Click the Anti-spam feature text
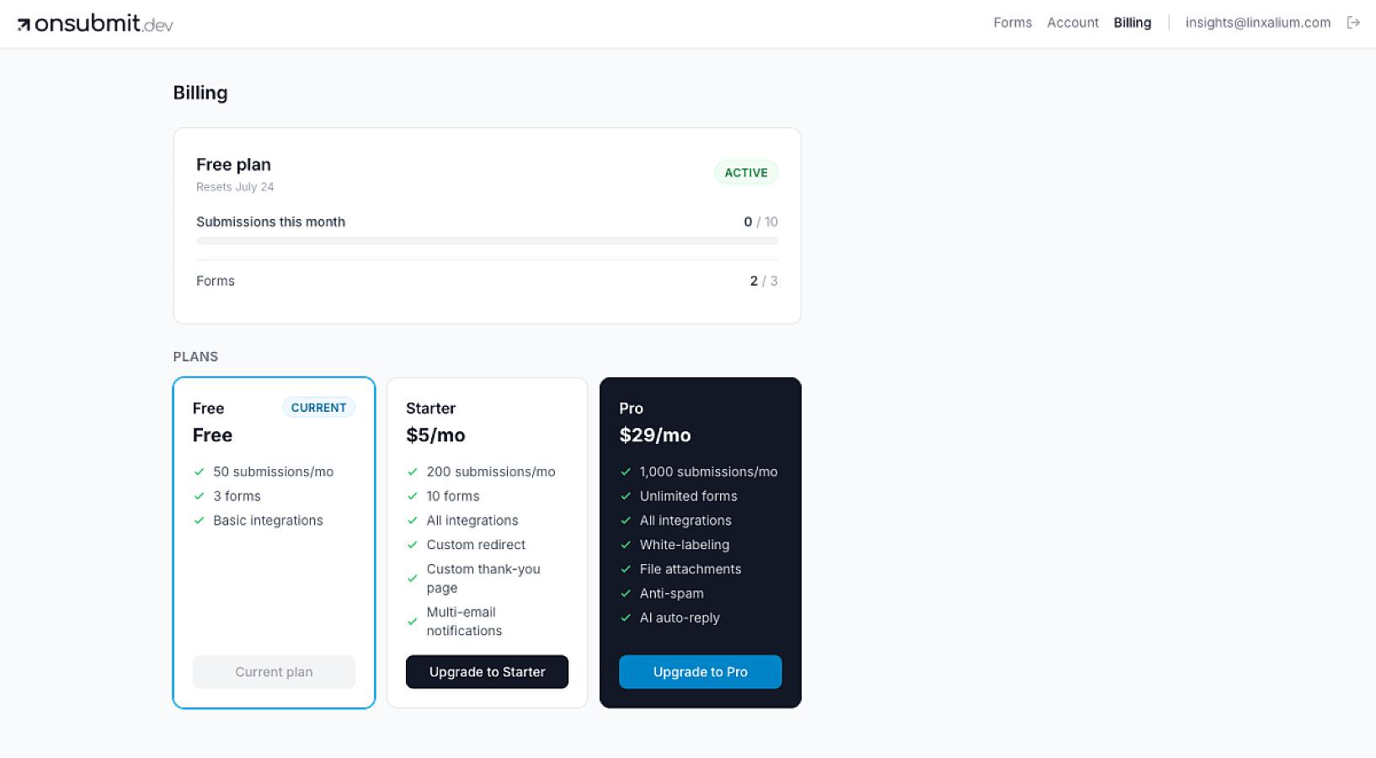 coord(671,594)
